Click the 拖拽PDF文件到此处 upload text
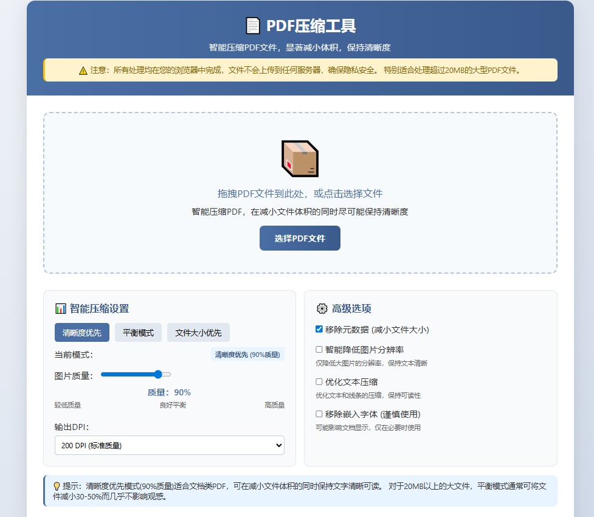Screen dimensions: 594x517 [300, 193]
